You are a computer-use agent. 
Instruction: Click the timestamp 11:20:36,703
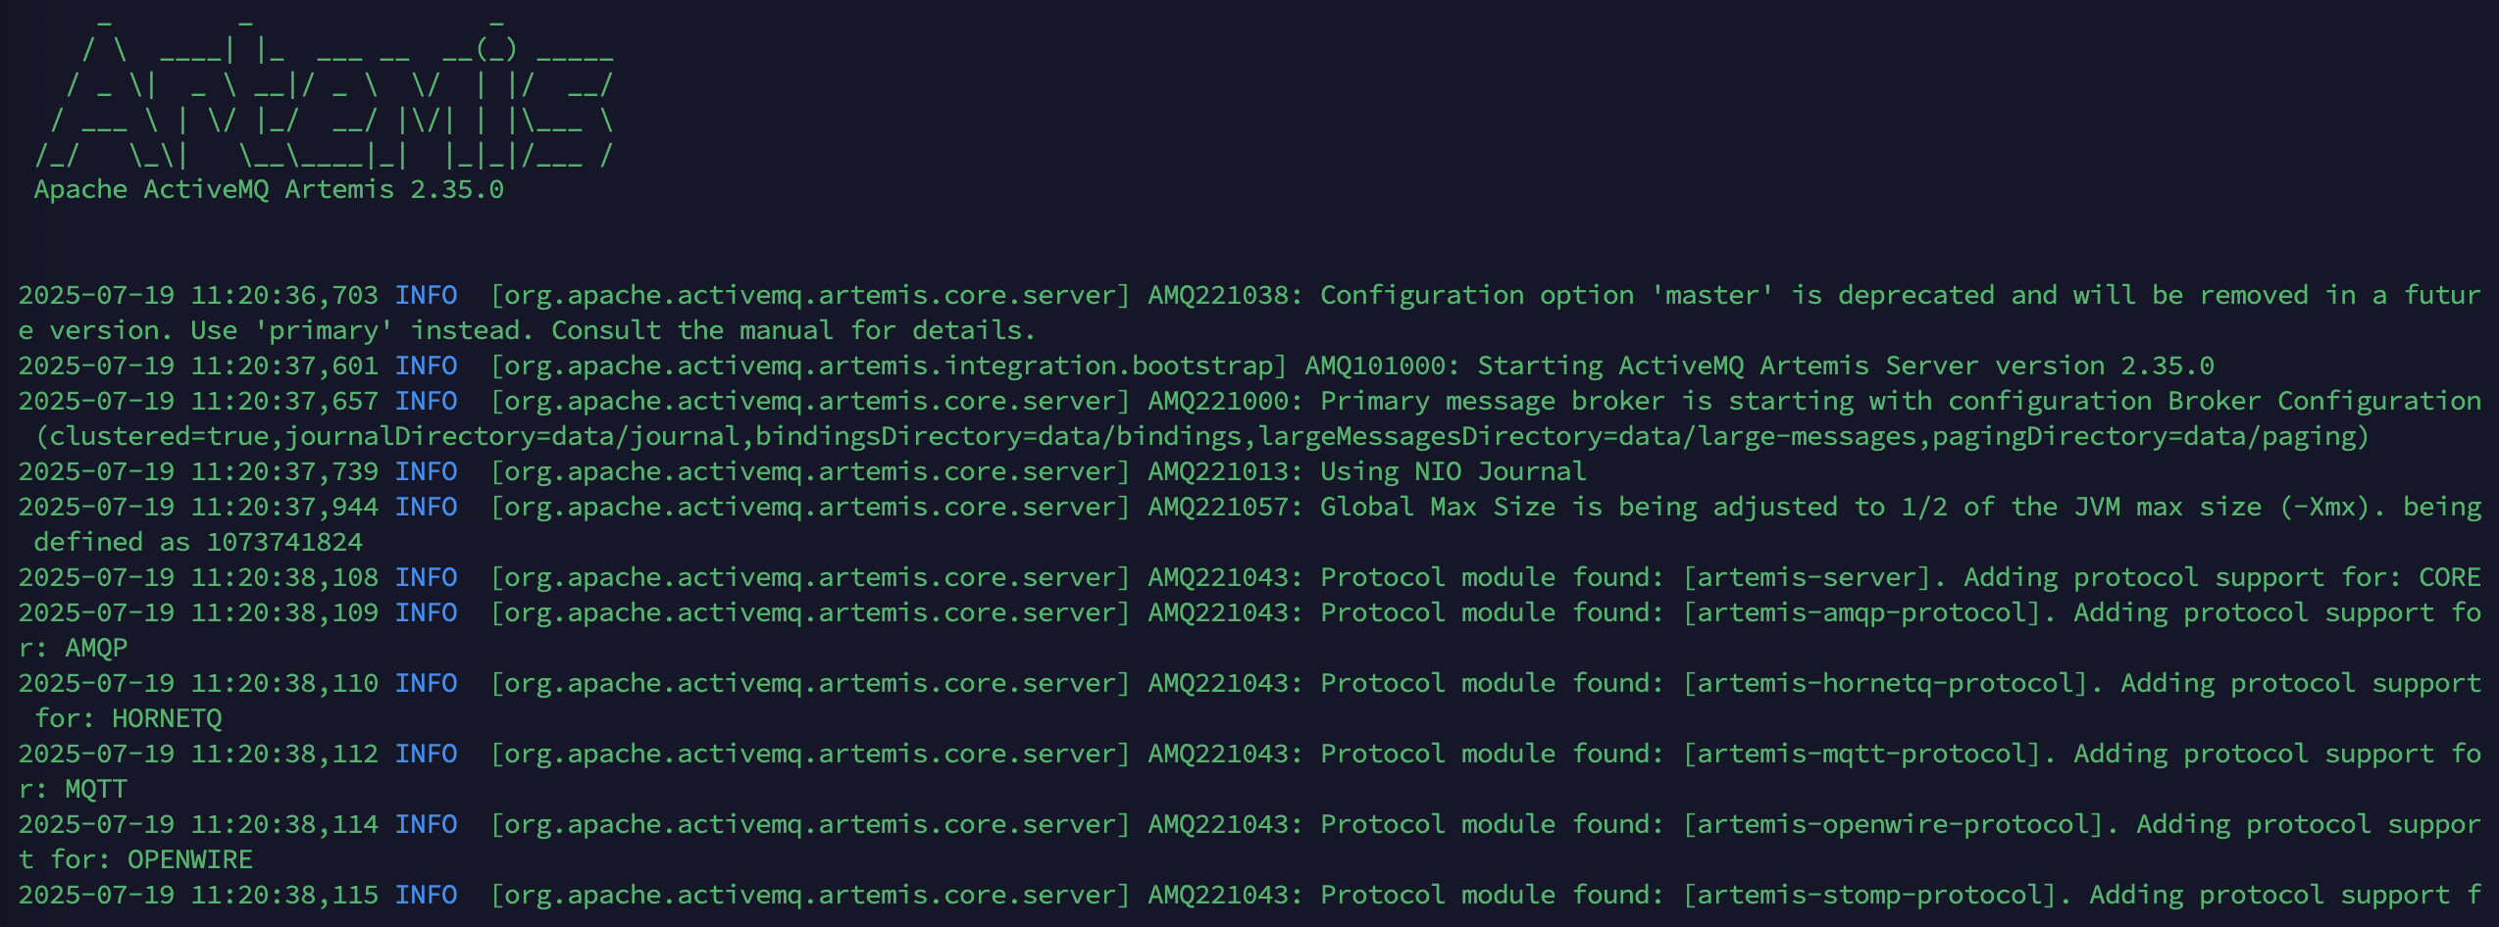[x=283, y=295]
